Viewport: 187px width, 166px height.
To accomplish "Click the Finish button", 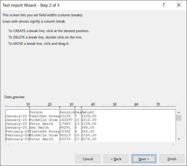I will (172, 159).
